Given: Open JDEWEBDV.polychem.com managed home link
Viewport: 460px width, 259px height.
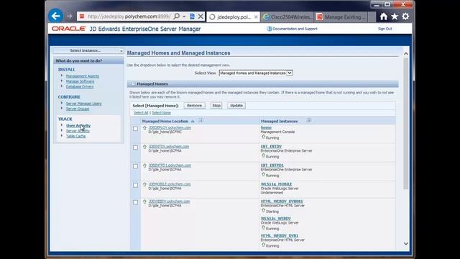Looking at the screenshot, I should point(169,201).
